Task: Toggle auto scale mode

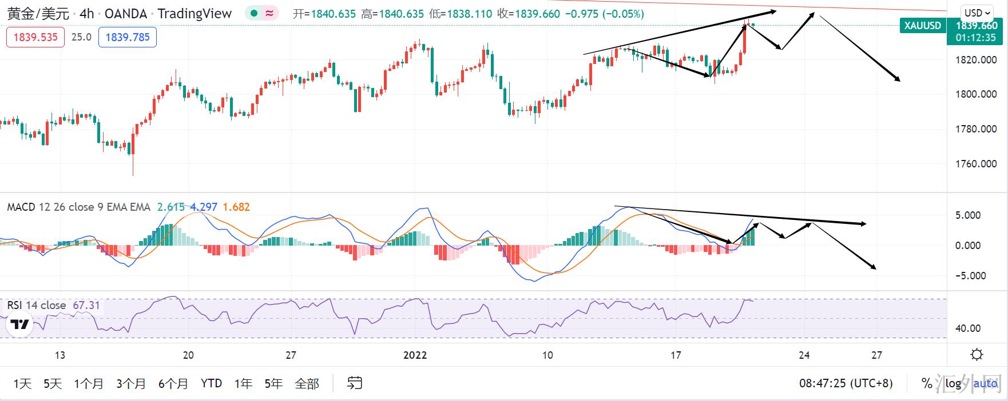Action: pos(985,383)
